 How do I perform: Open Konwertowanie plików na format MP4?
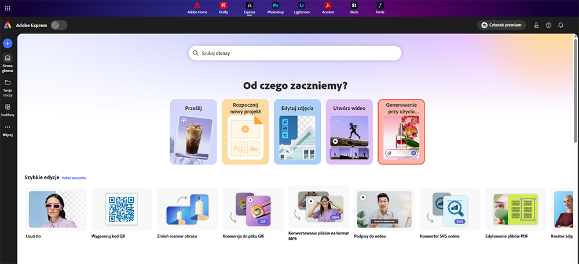[319, 207]
